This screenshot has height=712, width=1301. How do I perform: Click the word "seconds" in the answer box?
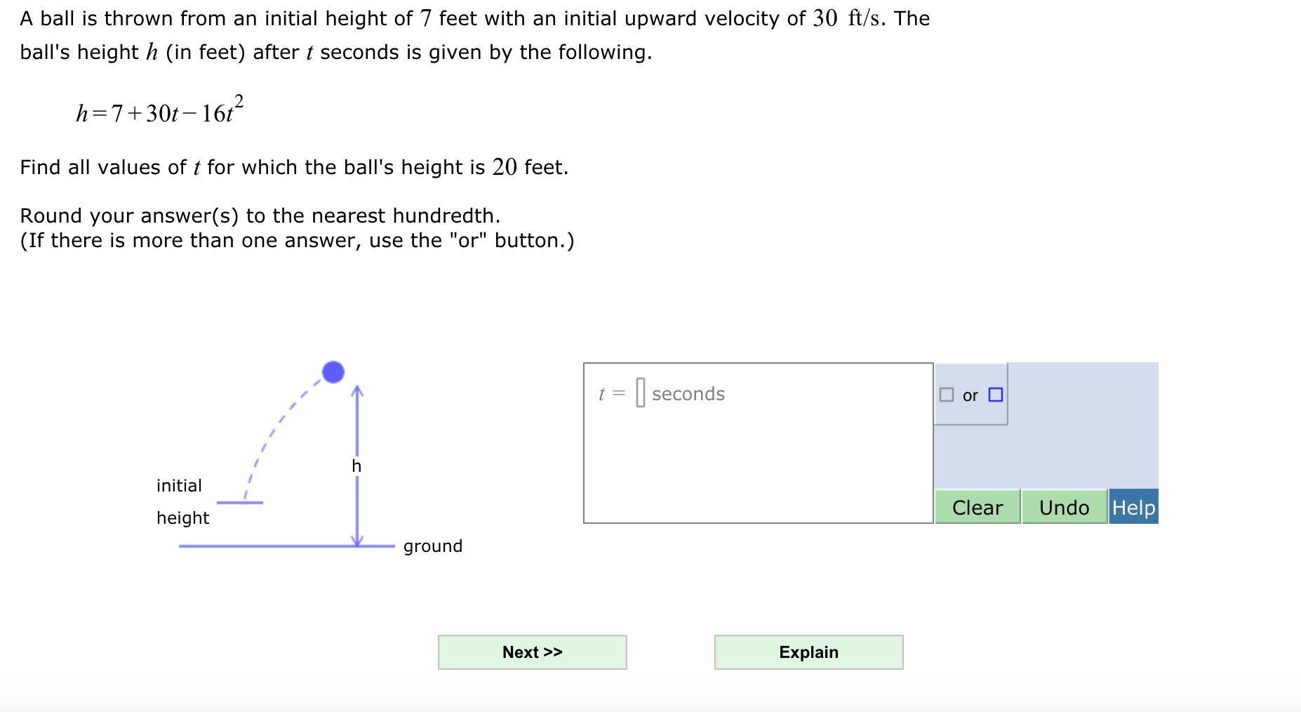(x=688, y=394)
